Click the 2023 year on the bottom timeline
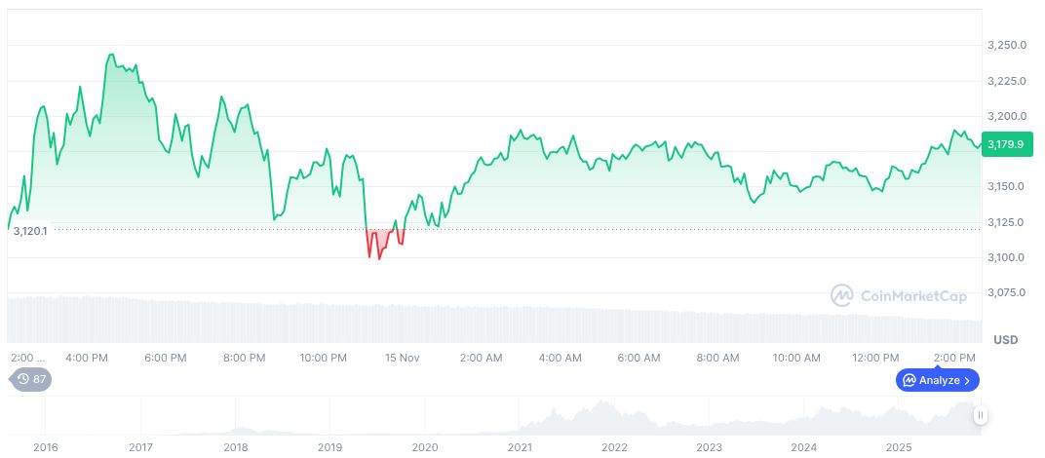This screenshot has height=458, width=1045. 710,447
